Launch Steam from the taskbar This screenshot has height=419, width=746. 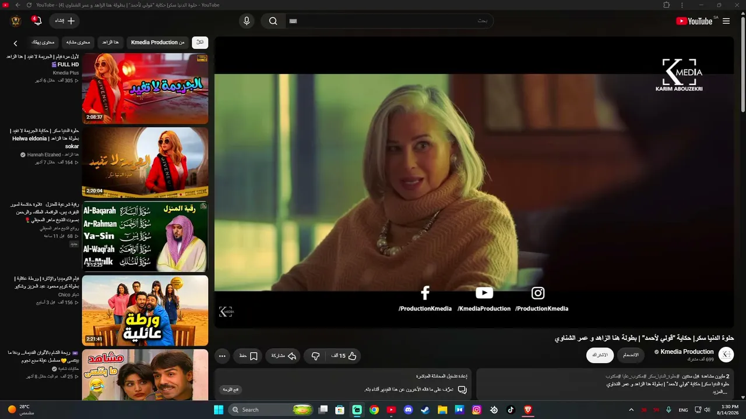pyautogui.click(x=425, y=410)
